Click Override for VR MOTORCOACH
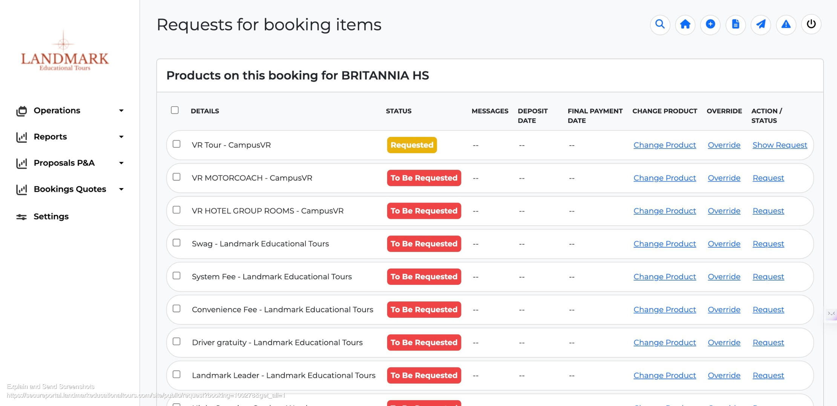837x406 pixels. coord(724,178)
